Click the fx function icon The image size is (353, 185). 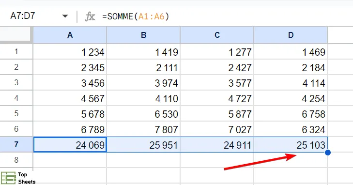point(90,16)
